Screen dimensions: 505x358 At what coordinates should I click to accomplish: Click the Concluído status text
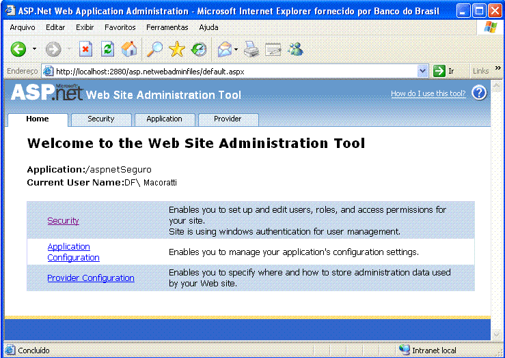[33, 350]
